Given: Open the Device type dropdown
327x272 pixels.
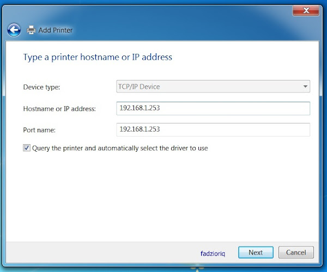Looking at the screenshot, I should tap(213, 86).
